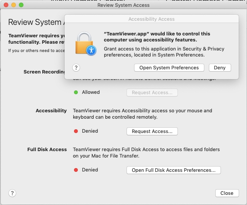Click the bold Accessibility section label
This screenshot has height=205, width=247.
click(51, 111)
